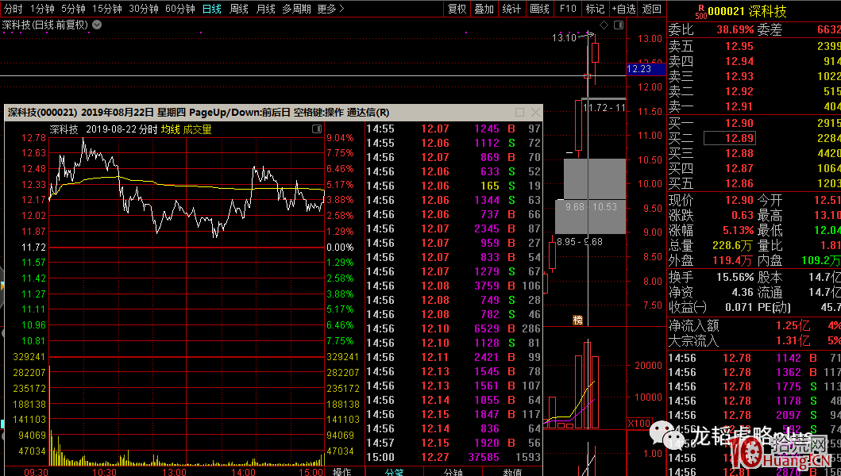Click the right panel tick with volume 1142
The width and height of the screenshot is (841, 476).
pos(754,358)
